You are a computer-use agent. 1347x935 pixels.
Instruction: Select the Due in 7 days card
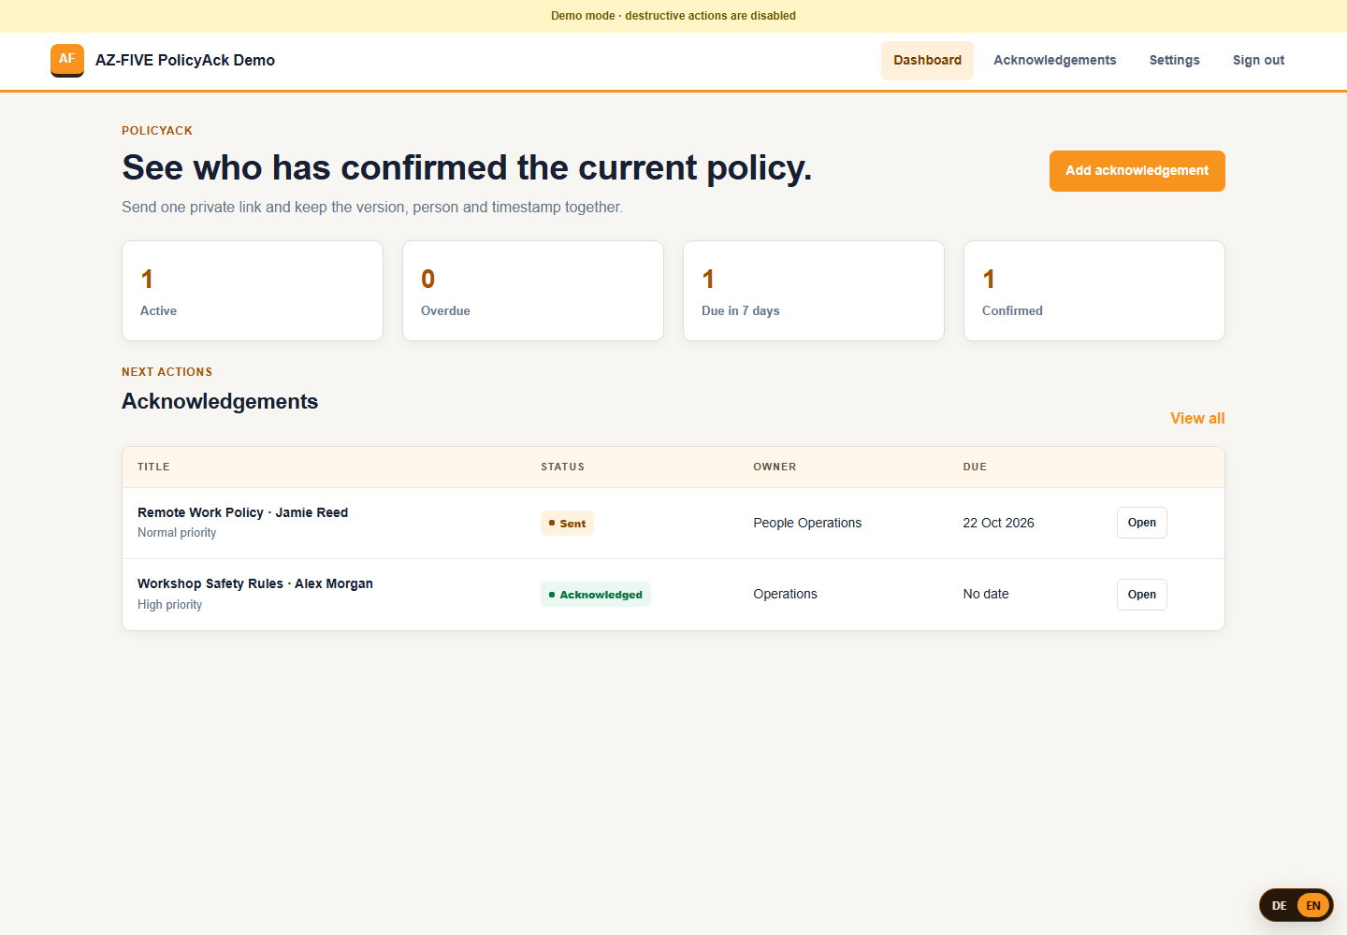(x=814, y=291)
